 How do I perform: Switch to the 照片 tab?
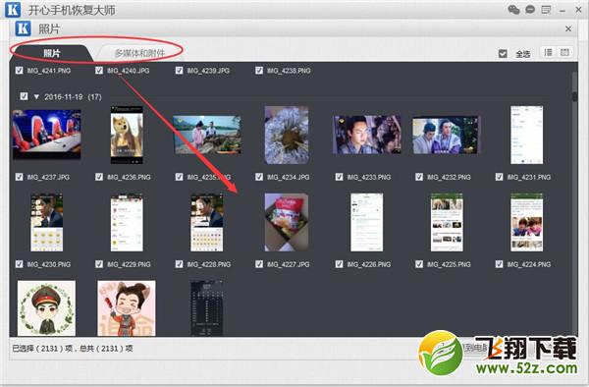51,53
